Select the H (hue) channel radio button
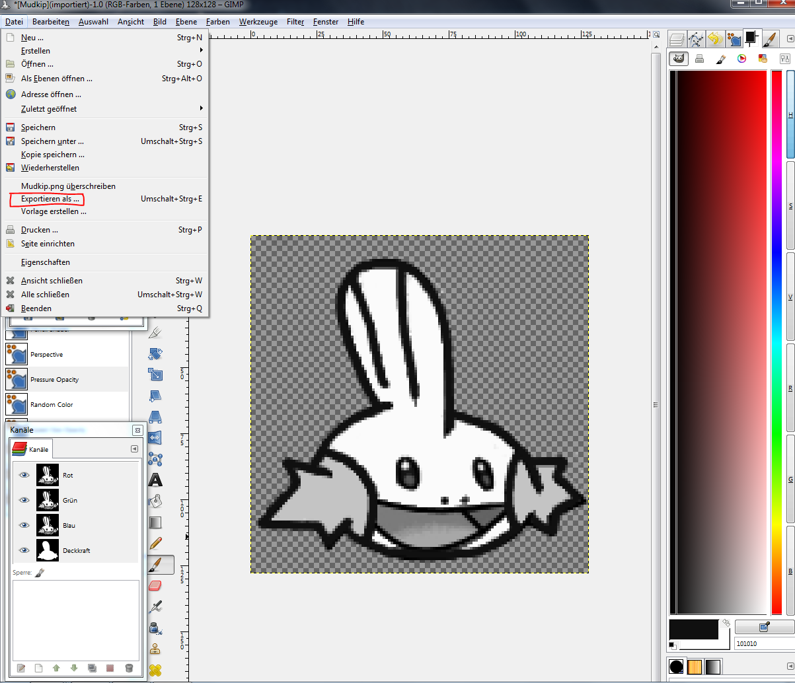The image size is (795, 683). [x=791, y=115]
